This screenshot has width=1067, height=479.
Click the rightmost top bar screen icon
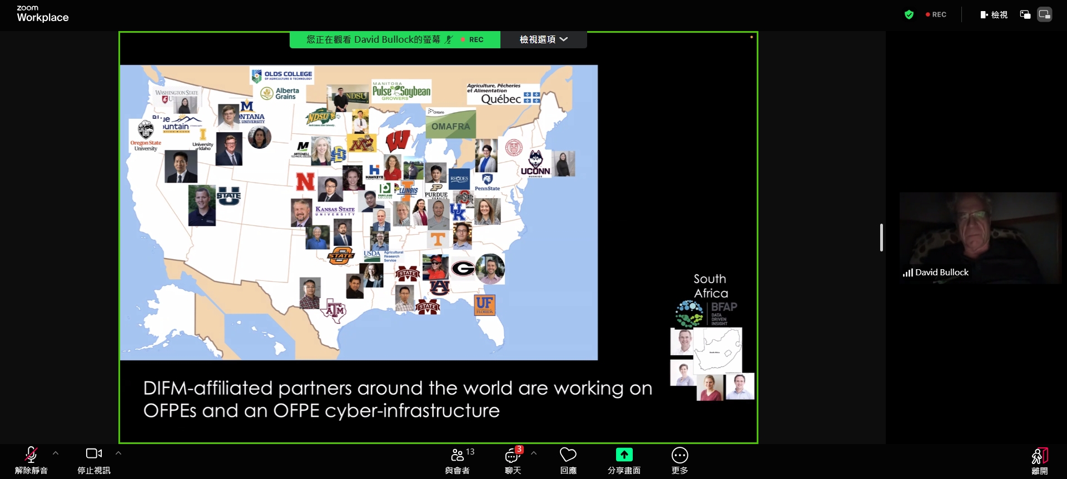(1045, 14)
